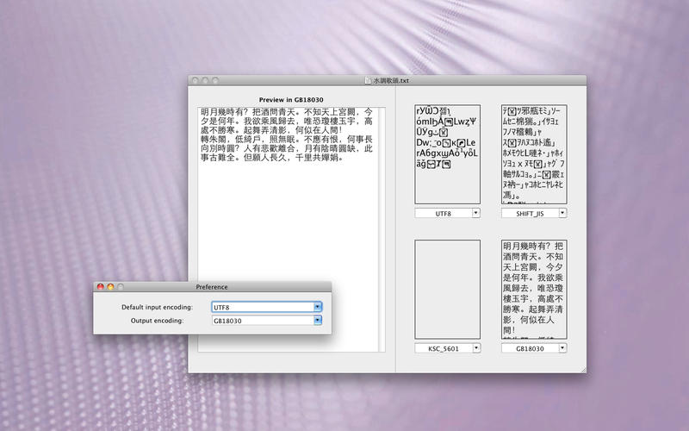Expand the KSC_5601 preview encoding selector
Image resolution: width=689 pixels, height=431 pixels.
point(447,348)
